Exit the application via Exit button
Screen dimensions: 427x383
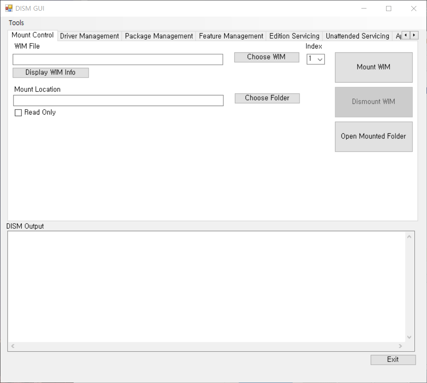tap(392, 360)
